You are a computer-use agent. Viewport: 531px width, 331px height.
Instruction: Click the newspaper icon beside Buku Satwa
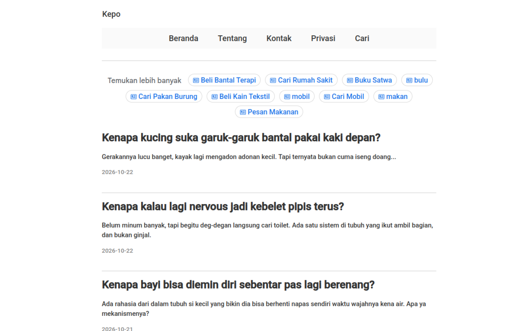350,80
